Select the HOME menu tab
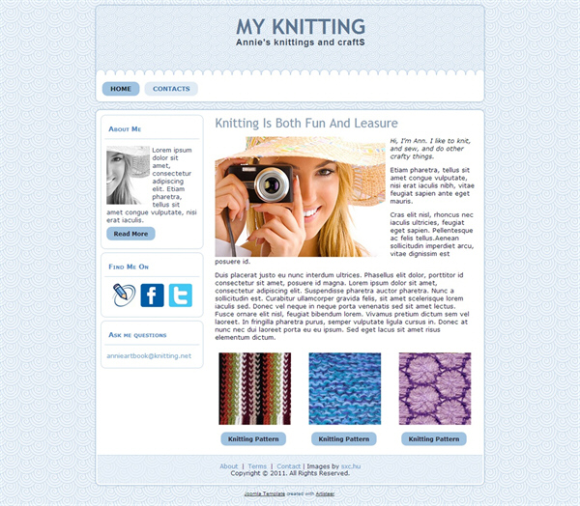Image resolution: width=580 pixels, height=506 pixels. tap(121, 89)
